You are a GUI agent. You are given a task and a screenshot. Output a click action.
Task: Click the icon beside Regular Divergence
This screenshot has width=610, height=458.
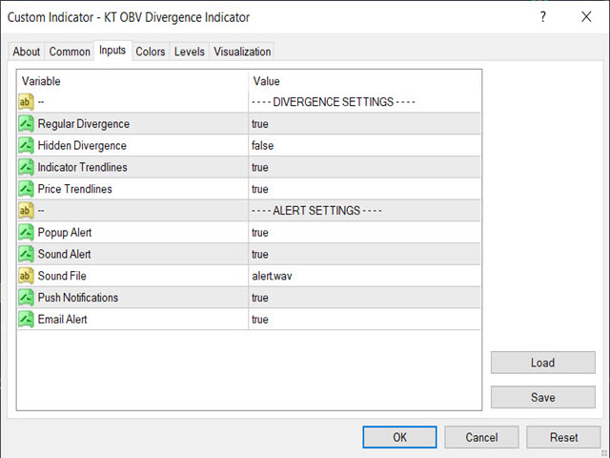[x=26, y=124]
